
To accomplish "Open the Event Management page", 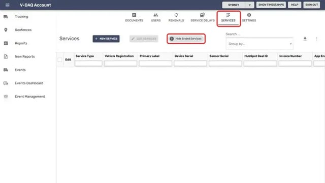I will coord(30,97).
